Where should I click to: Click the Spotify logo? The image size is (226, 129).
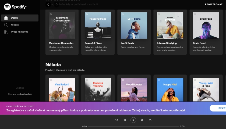point(15,7)
